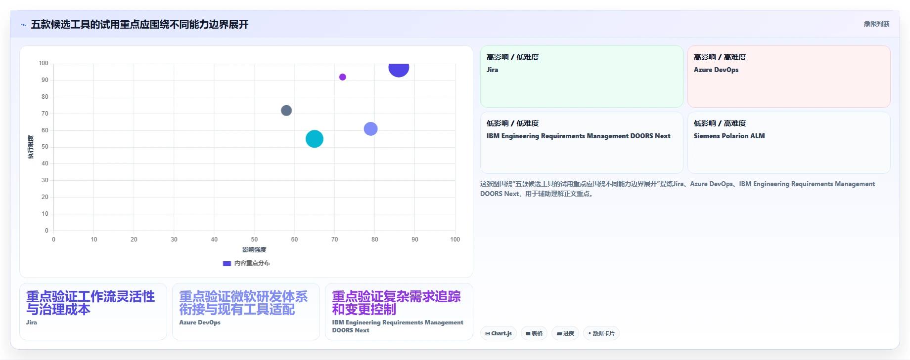The image size is (910, 360).
Task: Click the Azure DevOps label under second summary card
Action: pyautogui.click(x=200, y=322)
